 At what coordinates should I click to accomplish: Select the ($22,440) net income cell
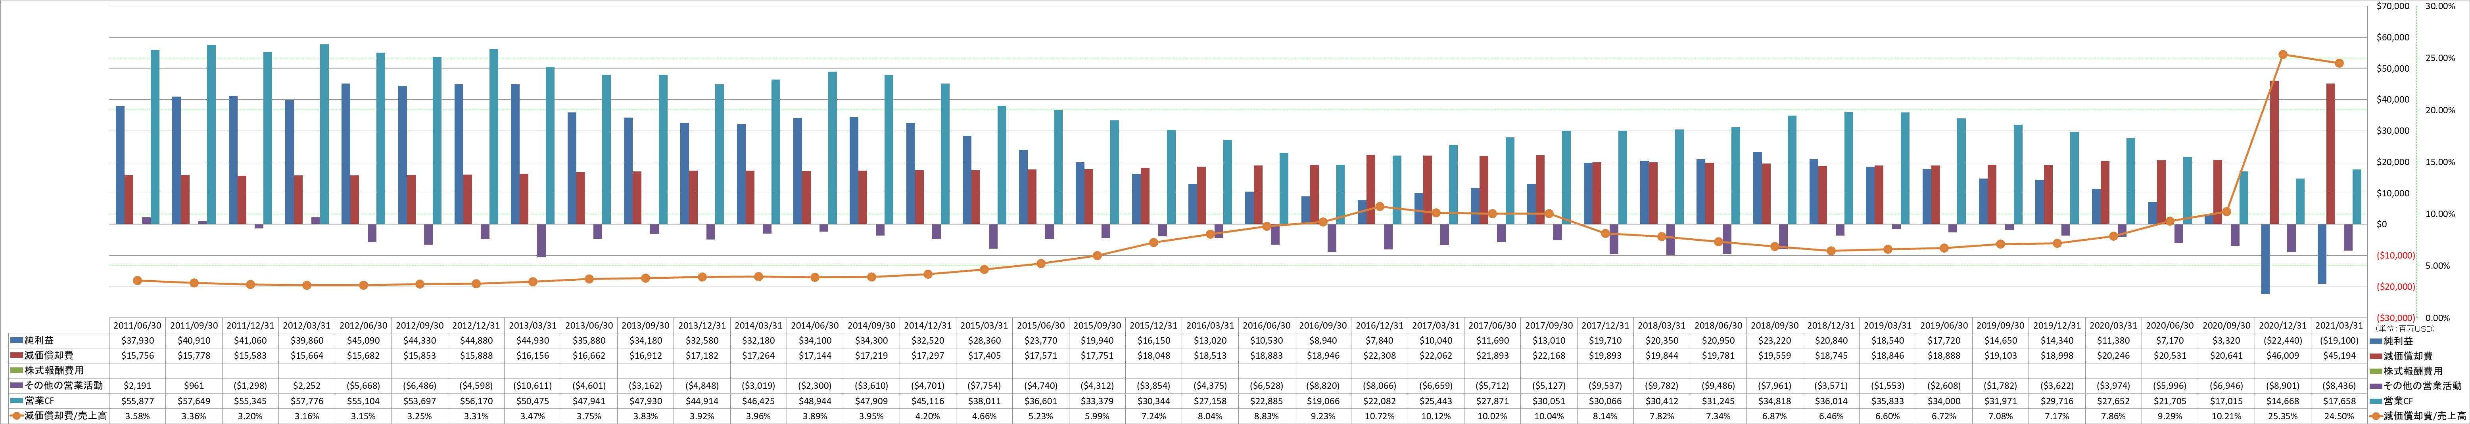point(2283,341)
